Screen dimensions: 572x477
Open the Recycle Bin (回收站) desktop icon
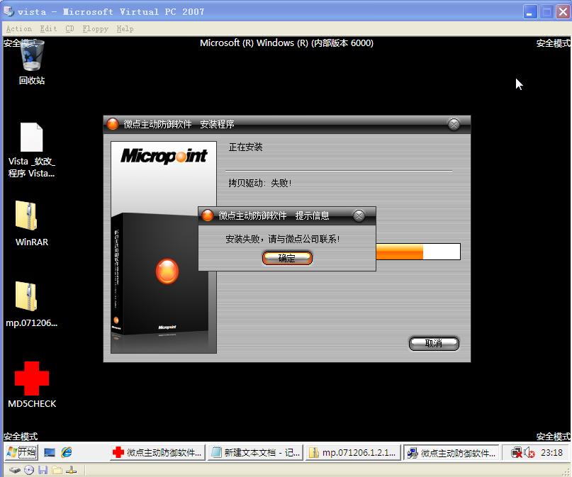click(32, 62)
